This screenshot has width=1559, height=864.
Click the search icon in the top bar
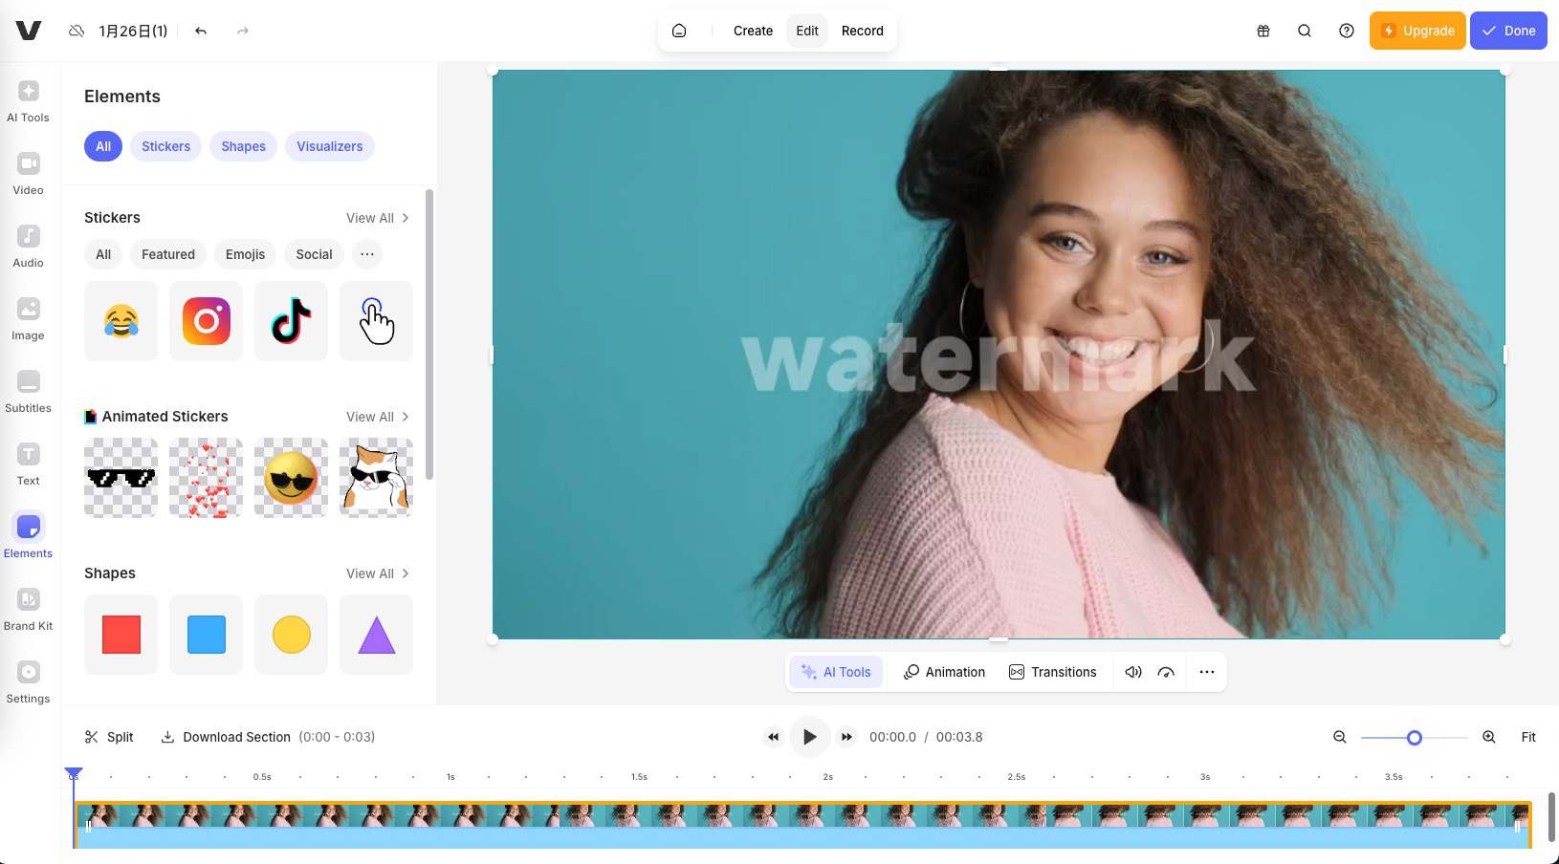pyautogui.click(x=1304, y=31)
